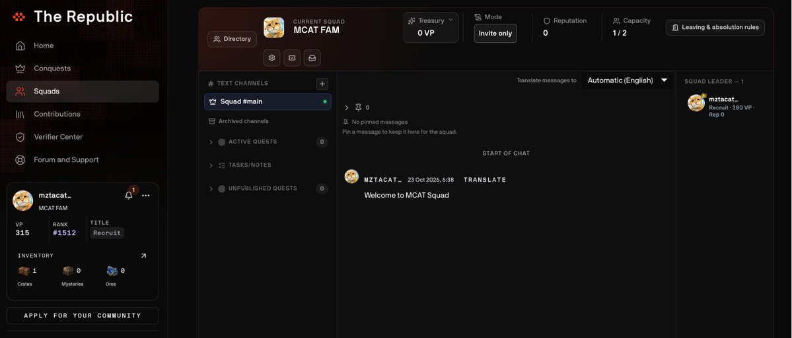Click the pin icon showing 0
Image resolution: width=792 pixels, height=338 pixels.
359,107
